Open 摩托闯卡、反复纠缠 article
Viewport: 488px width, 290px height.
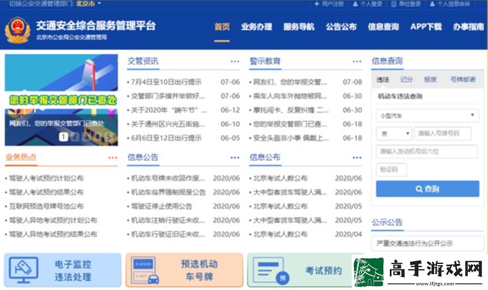(291, 110)
